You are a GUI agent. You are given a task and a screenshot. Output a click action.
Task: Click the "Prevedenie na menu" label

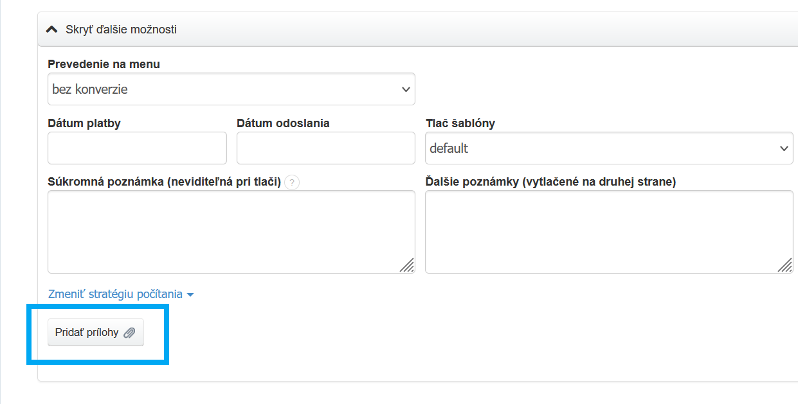104,64
